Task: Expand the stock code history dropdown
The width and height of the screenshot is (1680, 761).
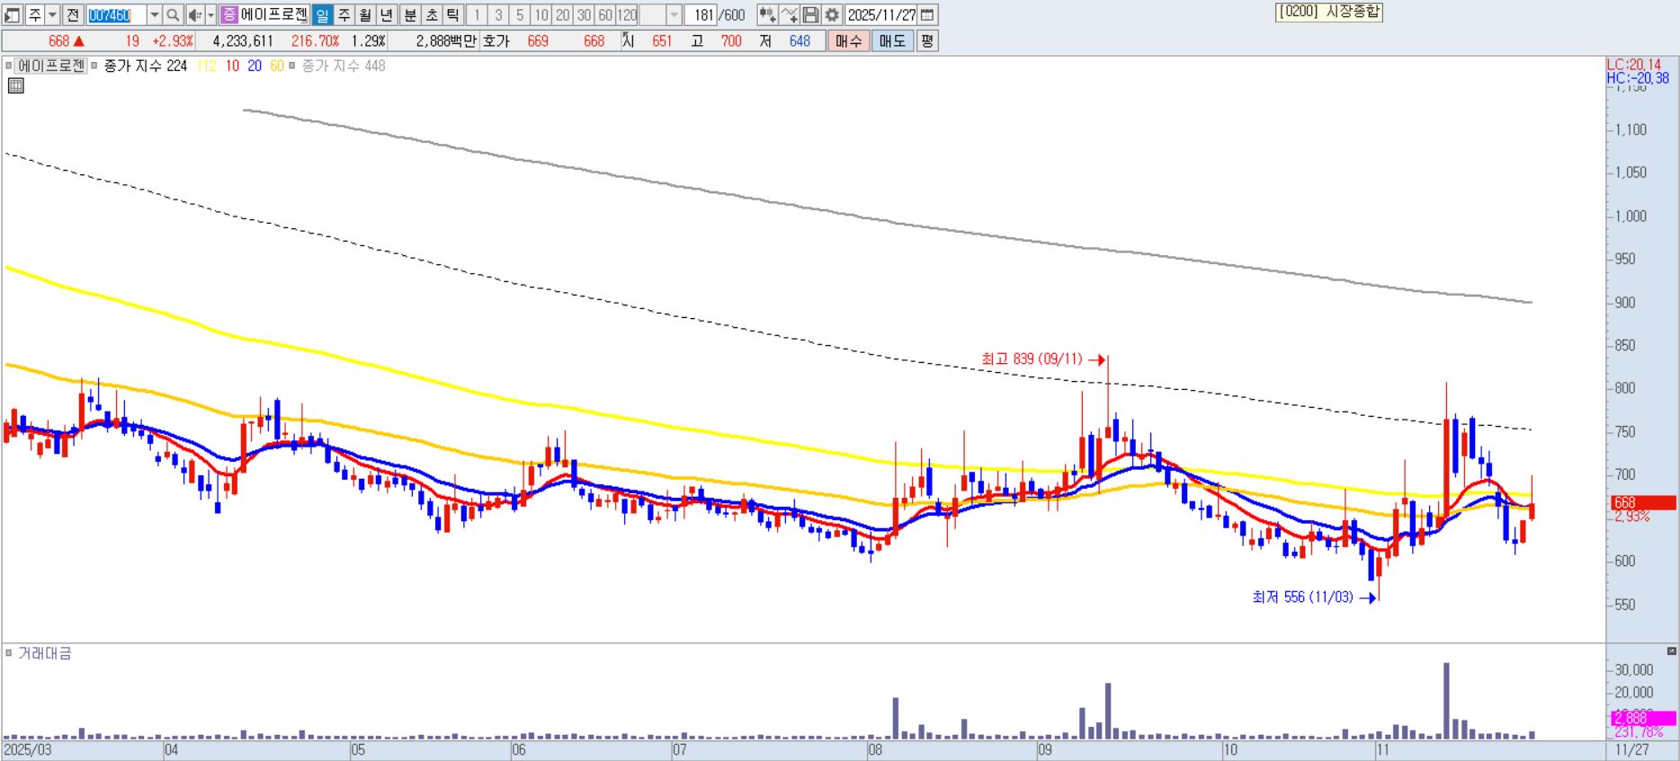Action: click(x=154, y=15)
